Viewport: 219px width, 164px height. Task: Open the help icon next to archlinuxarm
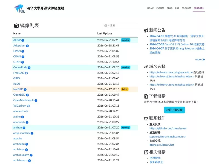(31, 155)
